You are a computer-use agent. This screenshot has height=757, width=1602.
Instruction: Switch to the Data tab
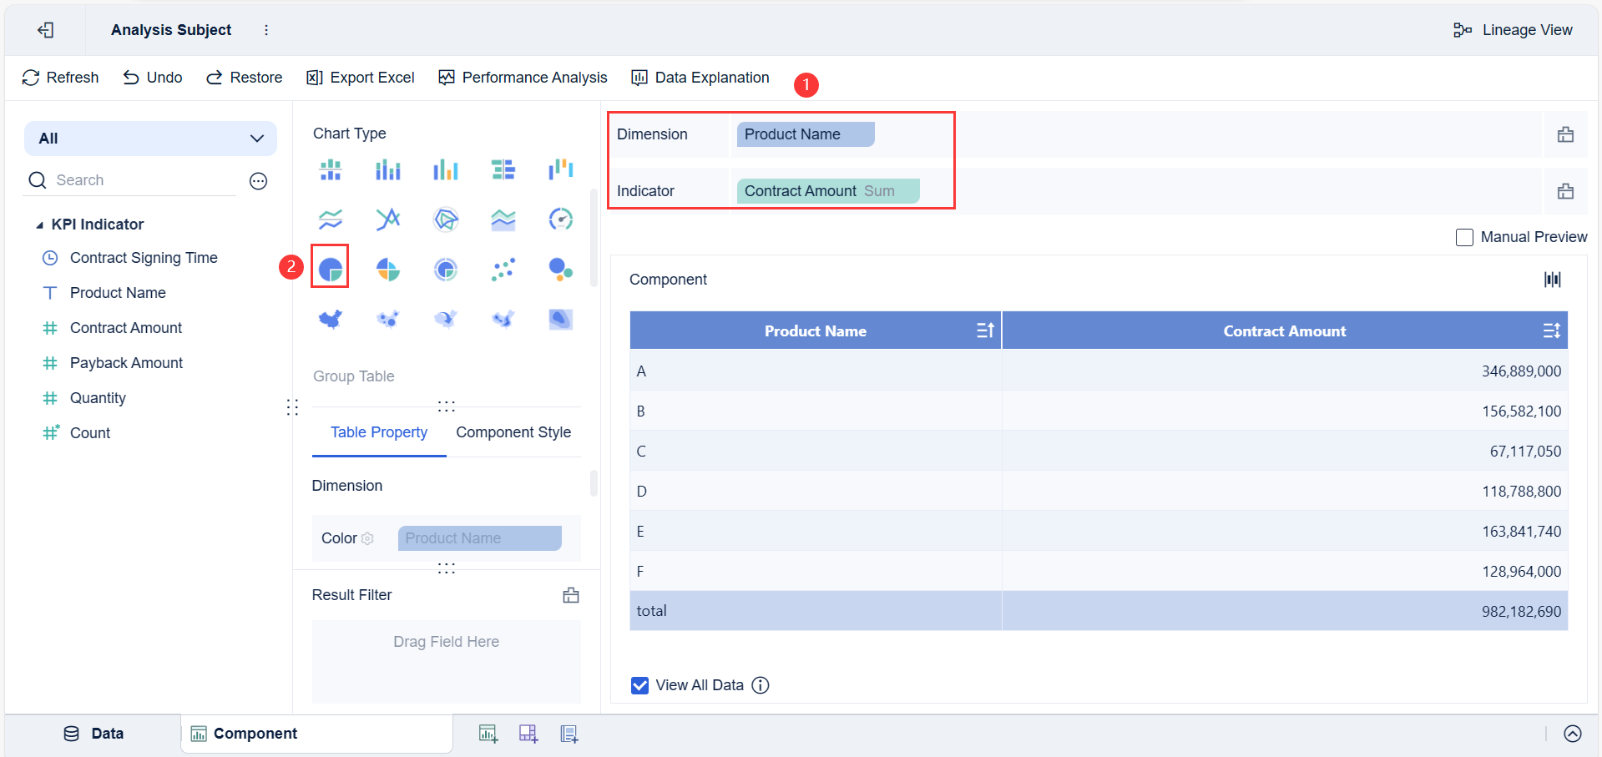(93, 733)
